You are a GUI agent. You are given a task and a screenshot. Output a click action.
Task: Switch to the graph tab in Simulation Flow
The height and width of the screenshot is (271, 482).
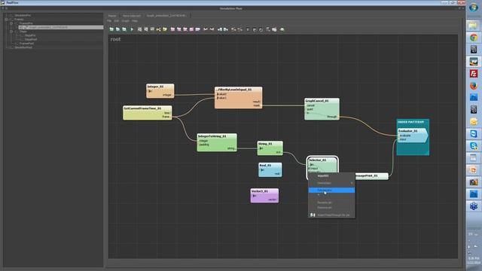tap(166, 16)
